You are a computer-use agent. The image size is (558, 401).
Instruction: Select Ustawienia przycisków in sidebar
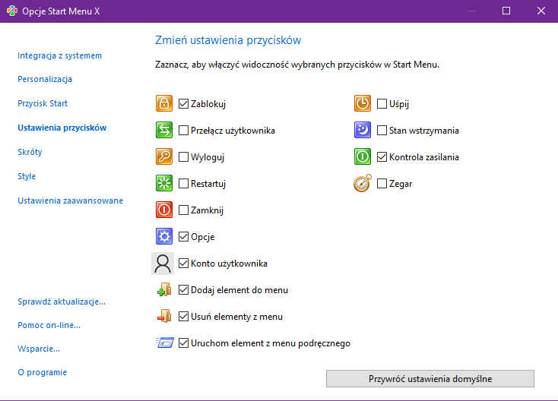point(62,128)
